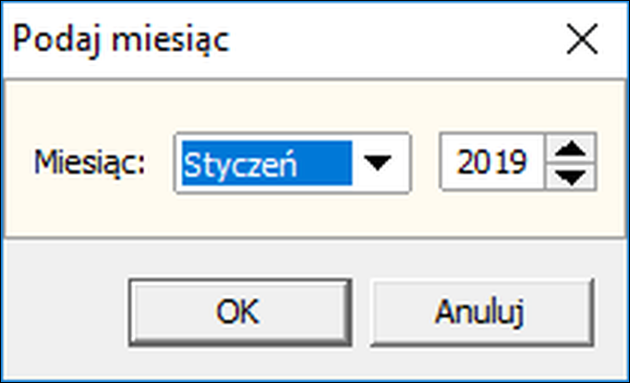Click the Miesiąc: label

tap(91, 164)
